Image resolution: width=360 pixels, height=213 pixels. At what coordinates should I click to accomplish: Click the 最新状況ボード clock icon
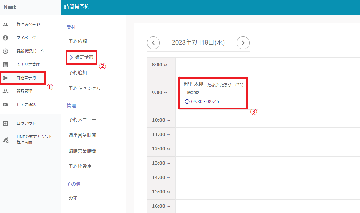click(5, 51)
